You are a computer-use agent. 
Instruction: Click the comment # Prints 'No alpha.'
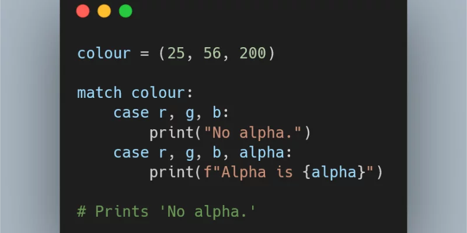(x=166, y=211)
